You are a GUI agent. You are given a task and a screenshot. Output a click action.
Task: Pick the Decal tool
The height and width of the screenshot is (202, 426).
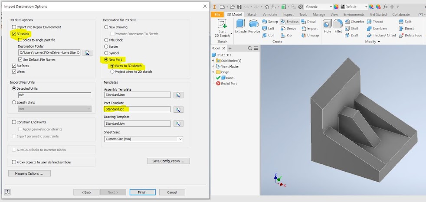pyautogui.click(x=308, y=22)
